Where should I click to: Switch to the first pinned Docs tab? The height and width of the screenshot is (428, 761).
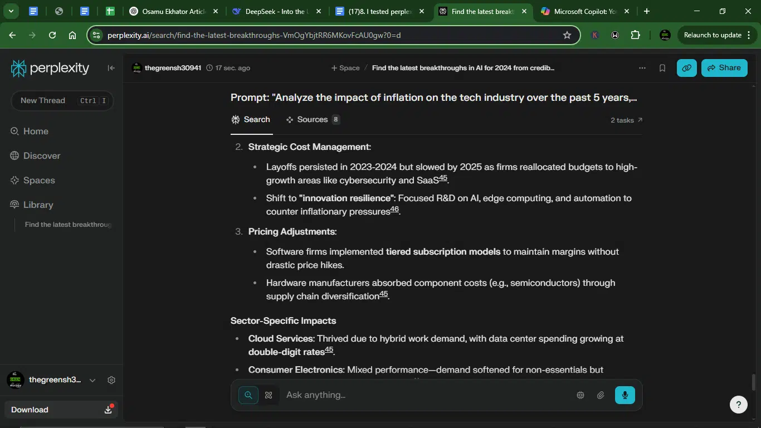pyautogui.click(x=33, y=11)
